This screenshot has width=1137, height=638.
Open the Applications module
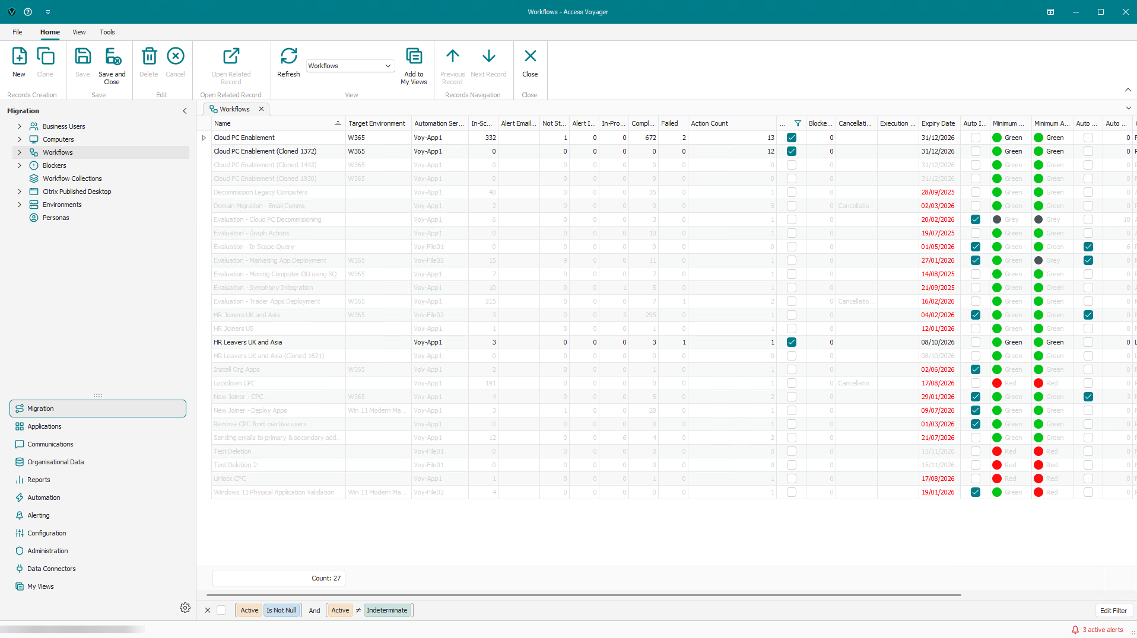click(x=45, y=426)
